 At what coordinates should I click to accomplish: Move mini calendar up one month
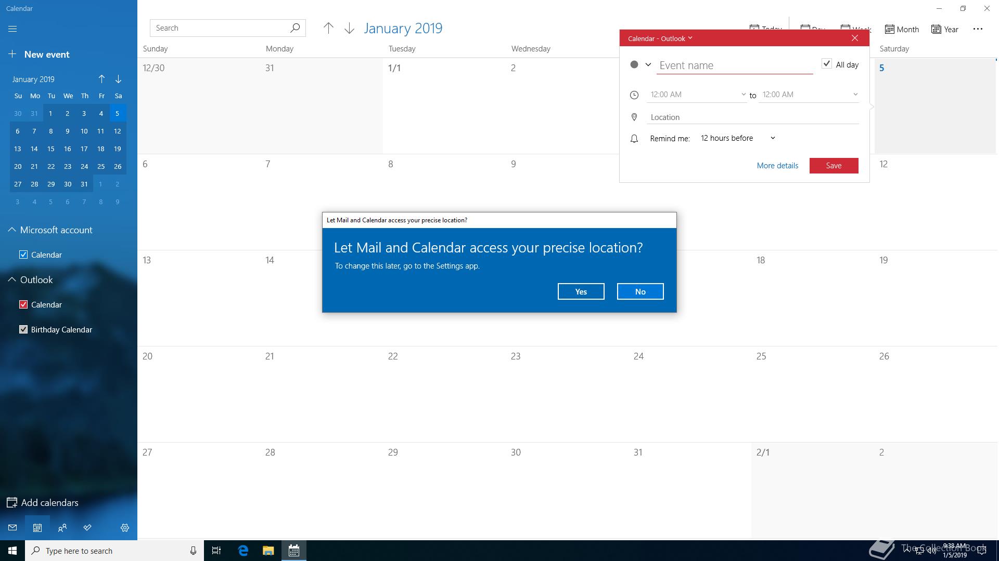[101, 79]
